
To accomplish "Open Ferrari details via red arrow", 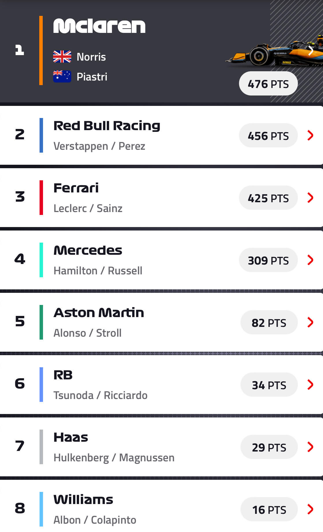I will 310,198.
